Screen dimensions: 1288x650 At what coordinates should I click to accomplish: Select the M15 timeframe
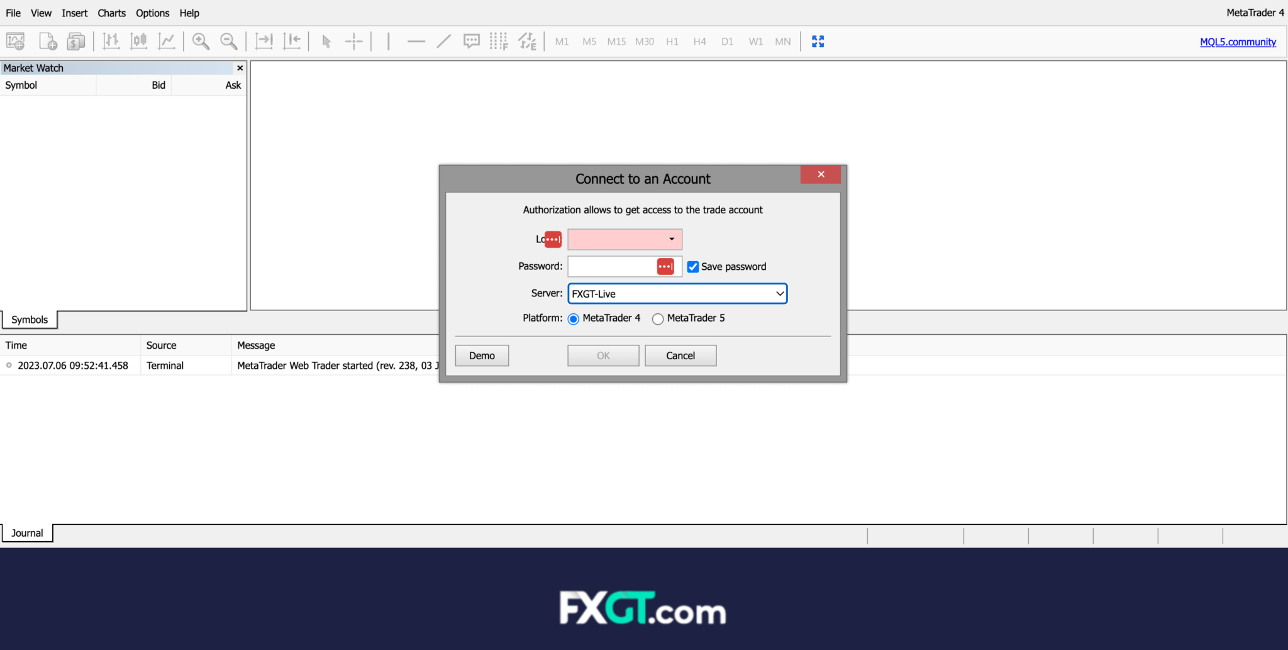click(616, 41)
